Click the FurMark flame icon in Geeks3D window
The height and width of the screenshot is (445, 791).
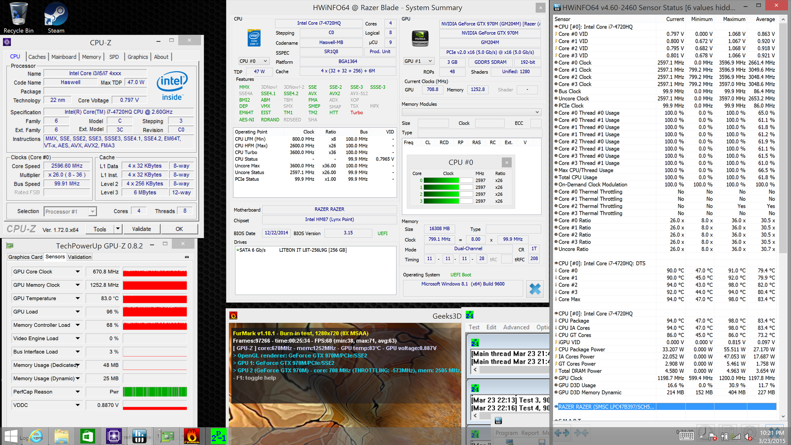[234, 316]
